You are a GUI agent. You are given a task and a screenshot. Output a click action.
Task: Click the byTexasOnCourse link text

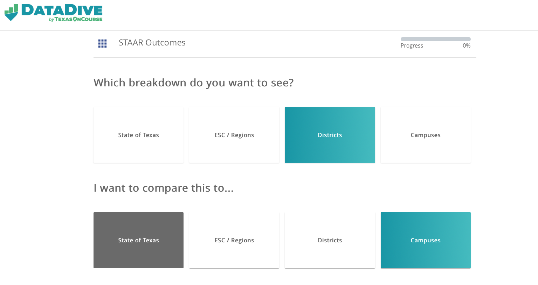pyautogui.click(x=76, y=19)
